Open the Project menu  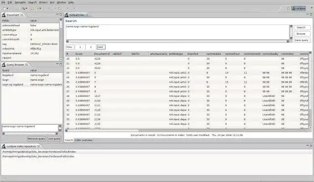[43, 2]
